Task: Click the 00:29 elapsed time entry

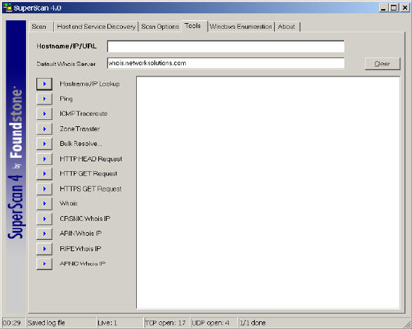Action: (13, 323)
